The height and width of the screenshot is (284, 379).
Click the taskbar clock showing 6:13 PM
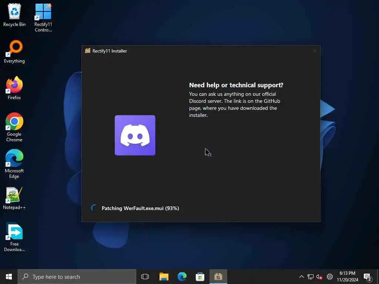348,277
